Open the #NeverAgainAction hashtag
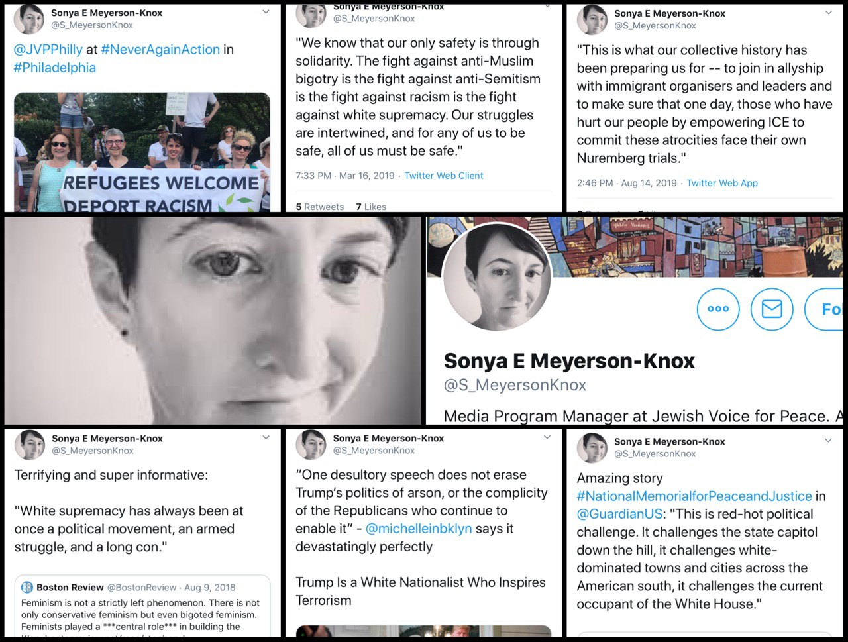 click(160, 50)
